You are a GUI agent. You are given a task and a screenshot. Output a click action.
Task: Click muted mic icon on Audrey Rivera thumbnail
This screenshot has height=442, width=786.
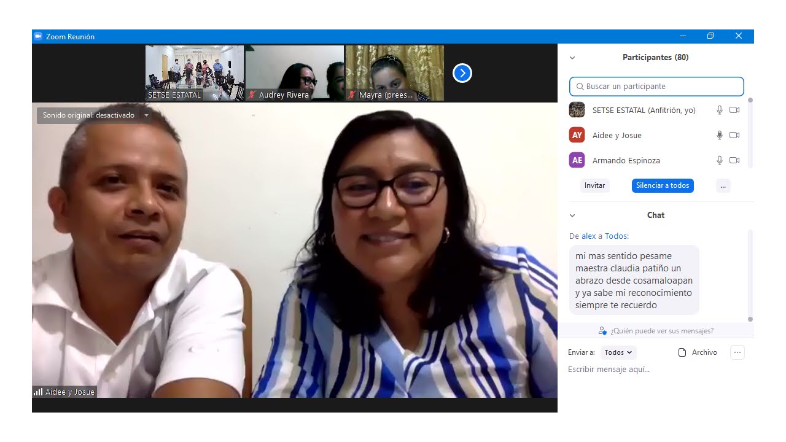(252, 95)
